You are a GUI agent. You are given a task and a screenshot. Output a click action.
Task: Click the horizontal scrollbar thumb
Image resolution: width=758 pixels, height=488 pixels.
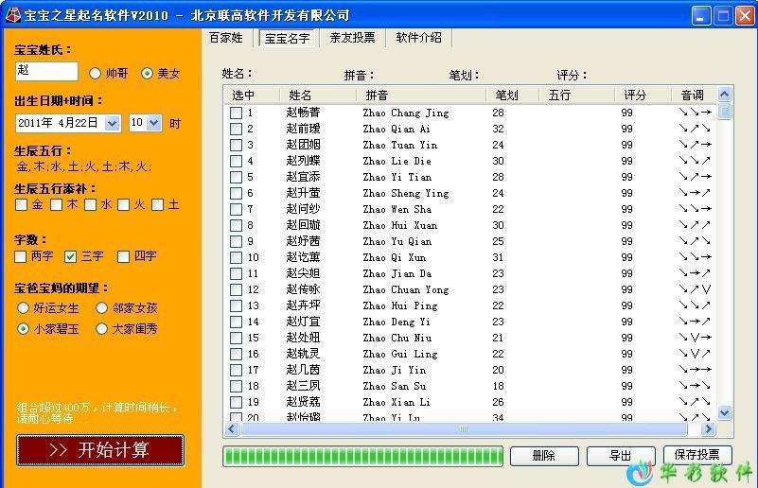[x=463, y=429]
